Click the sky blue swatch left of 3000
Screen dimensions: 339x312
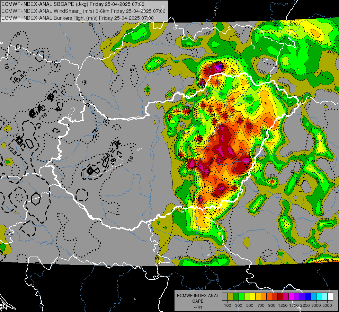(x=313, y=297)
